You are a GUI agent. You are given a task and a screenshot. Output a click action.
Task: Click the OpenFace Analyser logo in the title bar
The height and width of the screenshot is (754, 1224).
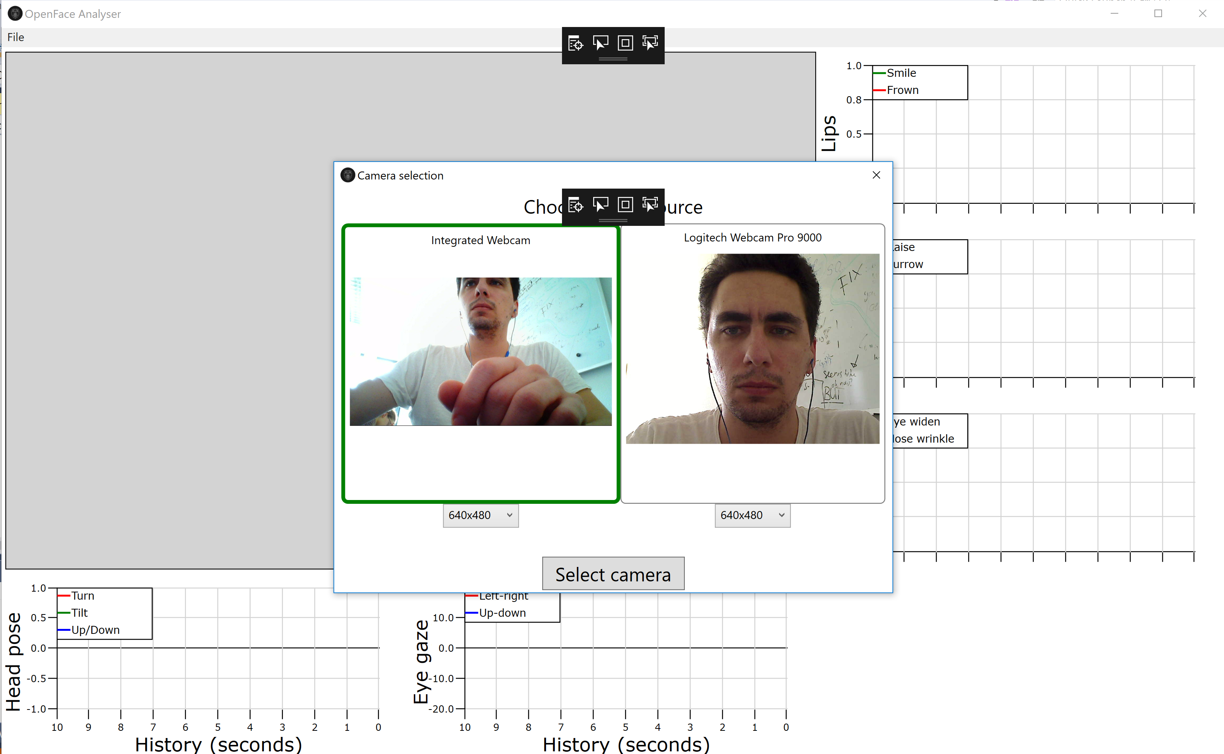click(x=15, y=13)
